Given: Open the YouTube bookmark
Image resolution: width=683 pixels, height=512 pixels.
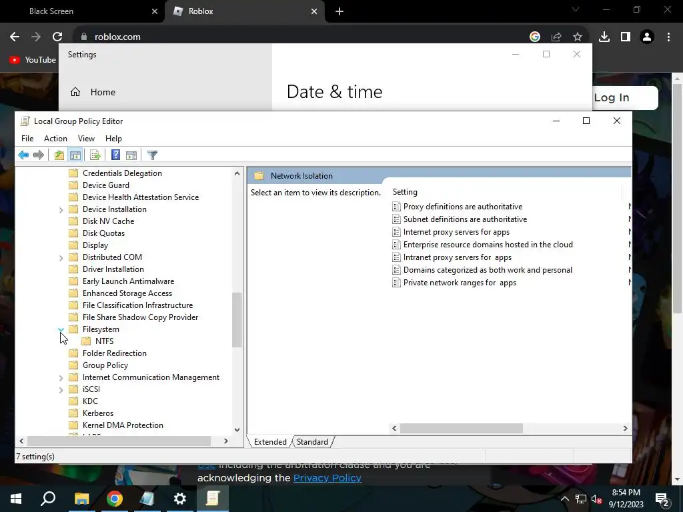Looking at the screenshot, I should pos(33,59).
